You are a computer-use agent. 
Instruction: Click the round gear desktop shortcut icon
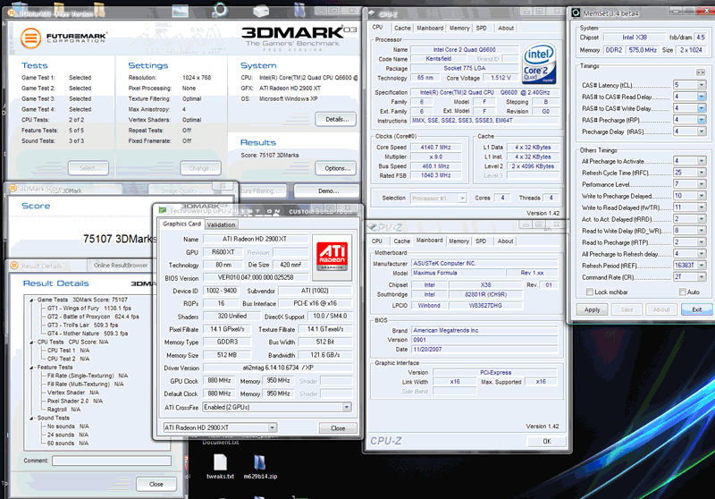tap(220, 9)
